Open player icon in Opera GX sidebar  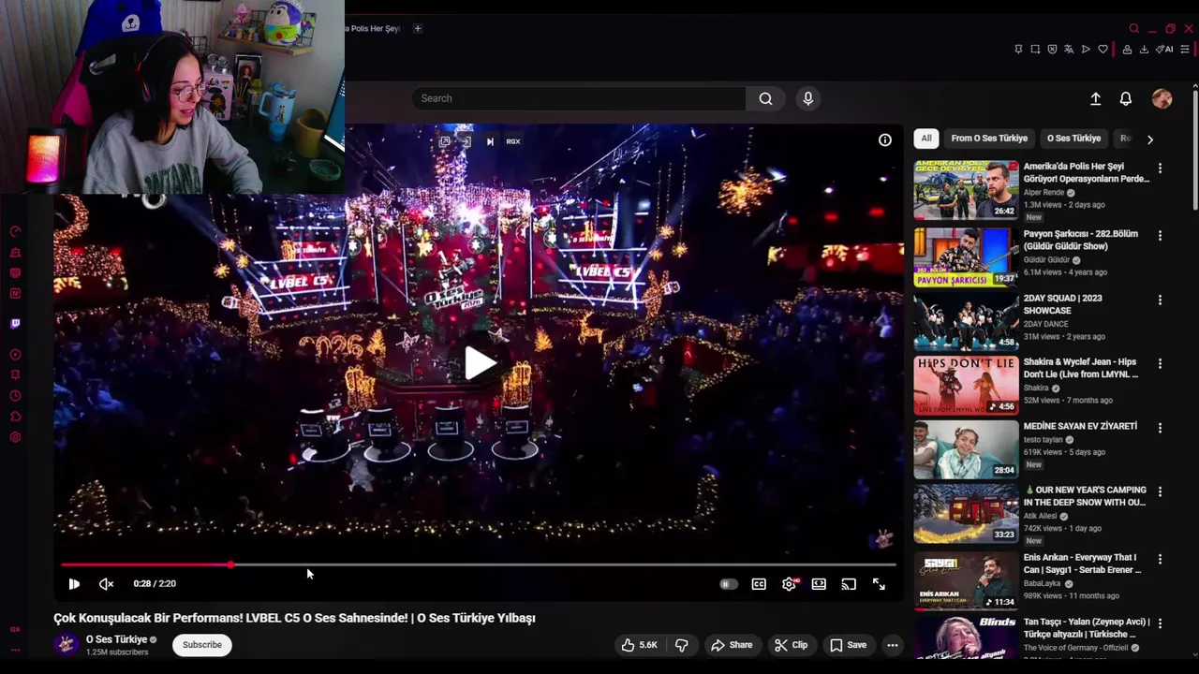15,355
